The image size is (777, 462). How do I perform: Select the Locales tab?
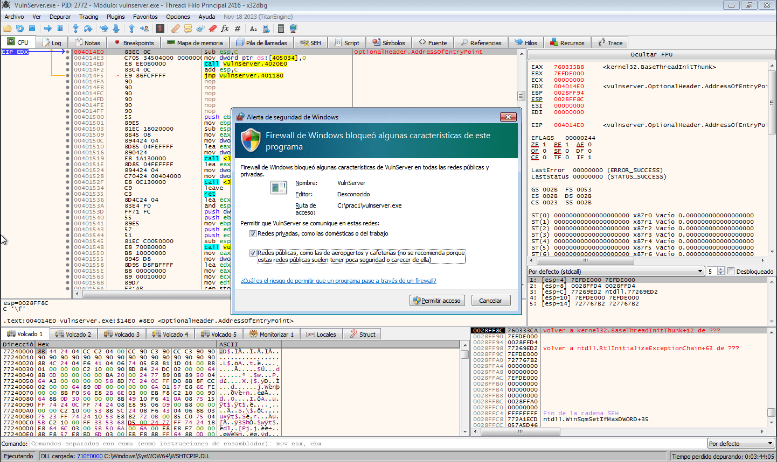pyautogui.click(x=321, y=334)
